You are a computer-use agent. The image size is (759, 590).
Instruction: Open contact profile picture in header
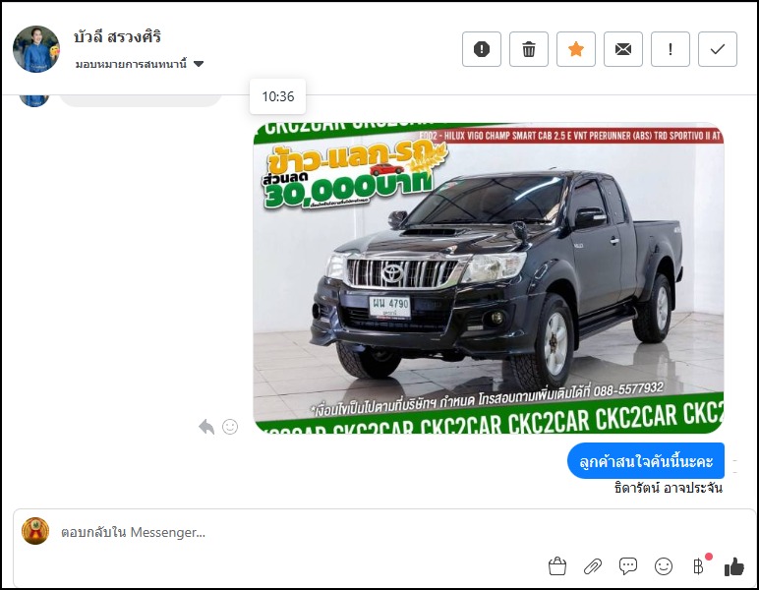36,49
